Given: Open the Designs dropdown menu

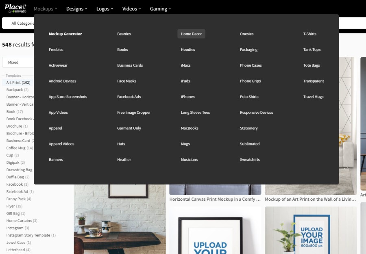Looking at the screenshot, I should pos(76,9).
